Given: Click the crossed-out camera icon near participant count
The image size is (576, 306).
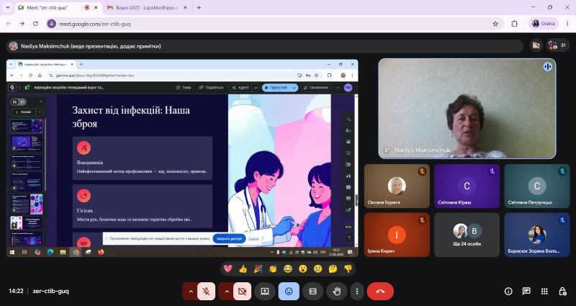Looking at the screenshot, I should point(536,45).
